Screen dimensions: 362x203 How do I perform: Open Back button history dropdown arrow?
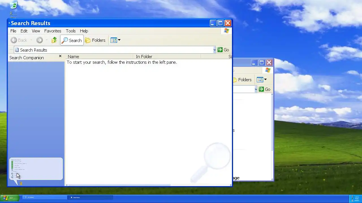[x=31, y=40]
